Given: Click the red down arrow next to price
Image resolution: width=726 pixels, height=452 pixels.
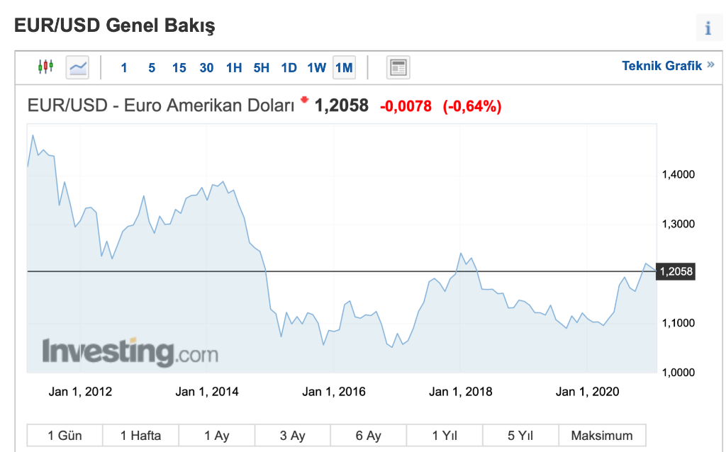Looking at the screenshot, I should pyautogui.click(x=304, y=99).
